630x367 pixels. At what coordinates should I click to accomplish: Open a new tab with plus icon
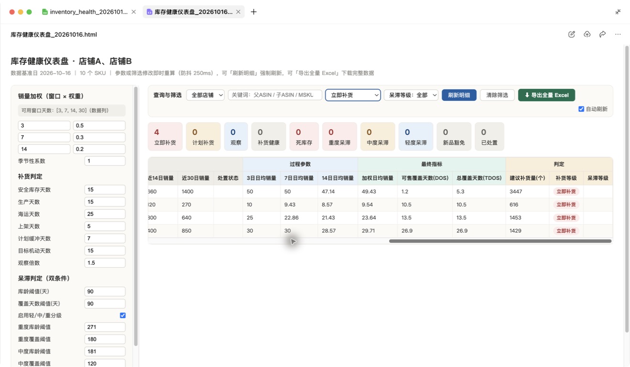tap(254, 12)
